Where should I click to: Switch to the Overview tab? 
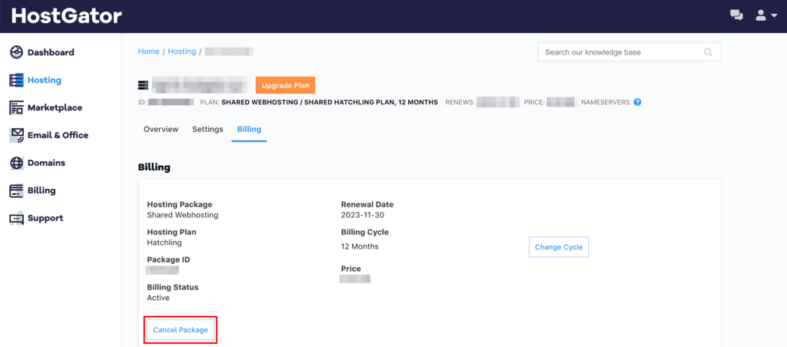(161, 129)
